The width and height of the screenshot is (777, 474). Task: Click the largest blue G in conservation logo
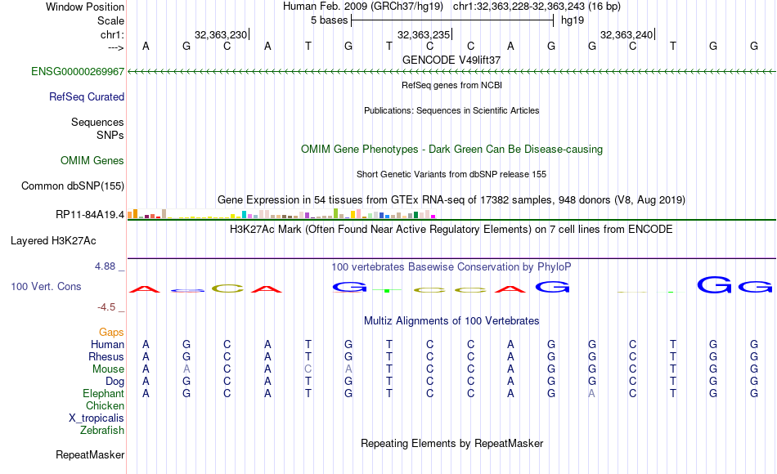coord(713,284)
